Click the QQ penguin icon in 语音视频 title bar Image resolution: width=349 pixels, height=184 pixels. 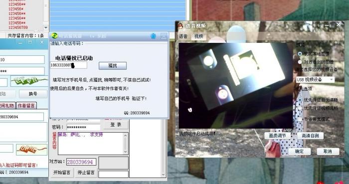point(180,25)
